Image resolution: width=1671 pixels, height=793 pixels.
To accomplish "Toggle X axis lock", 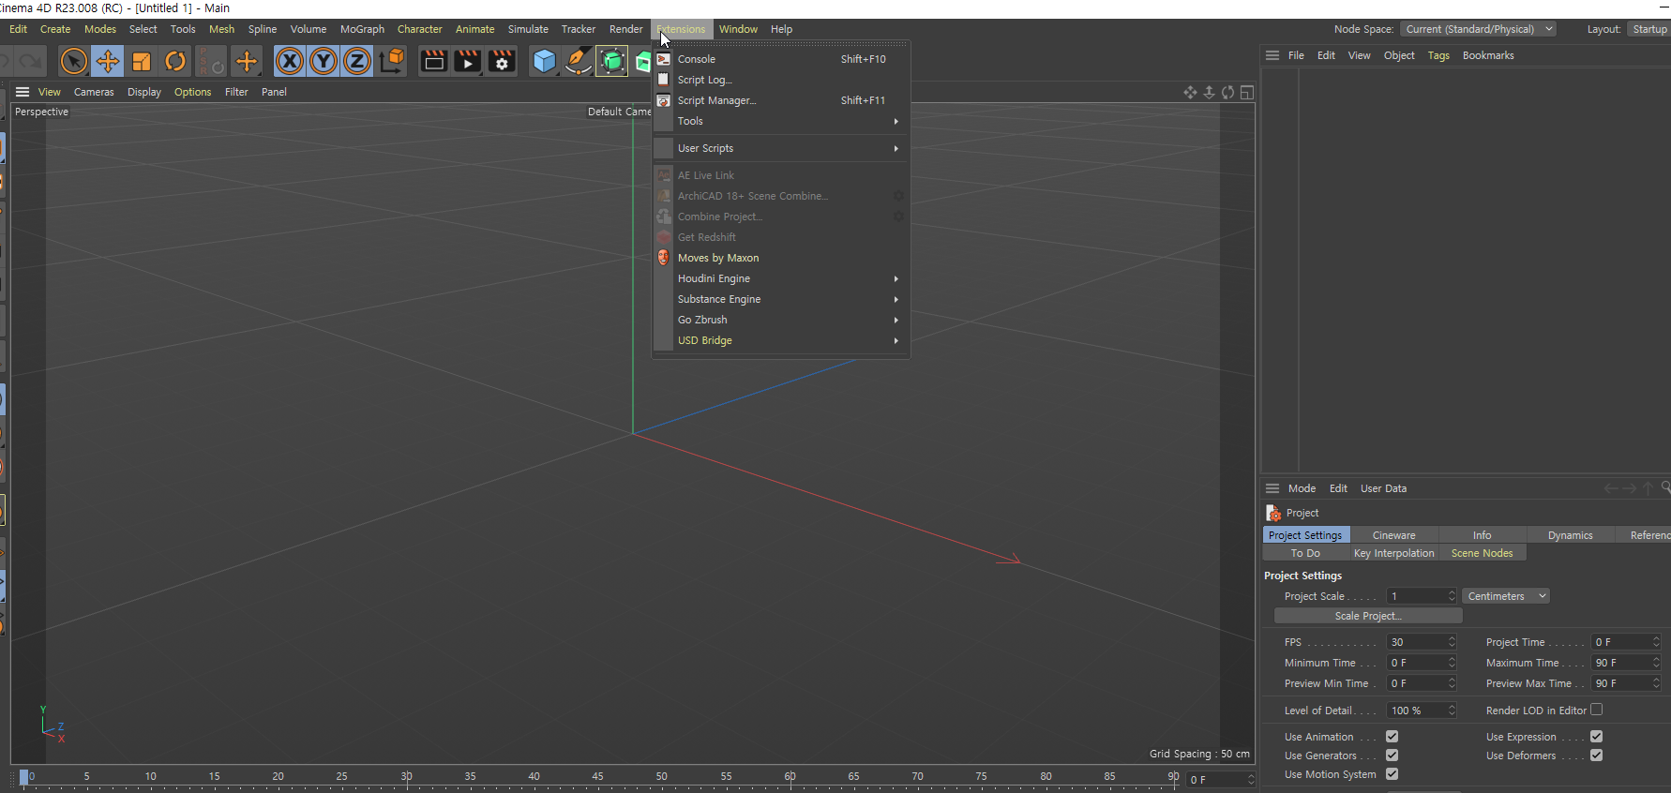I will click(290, 62).
